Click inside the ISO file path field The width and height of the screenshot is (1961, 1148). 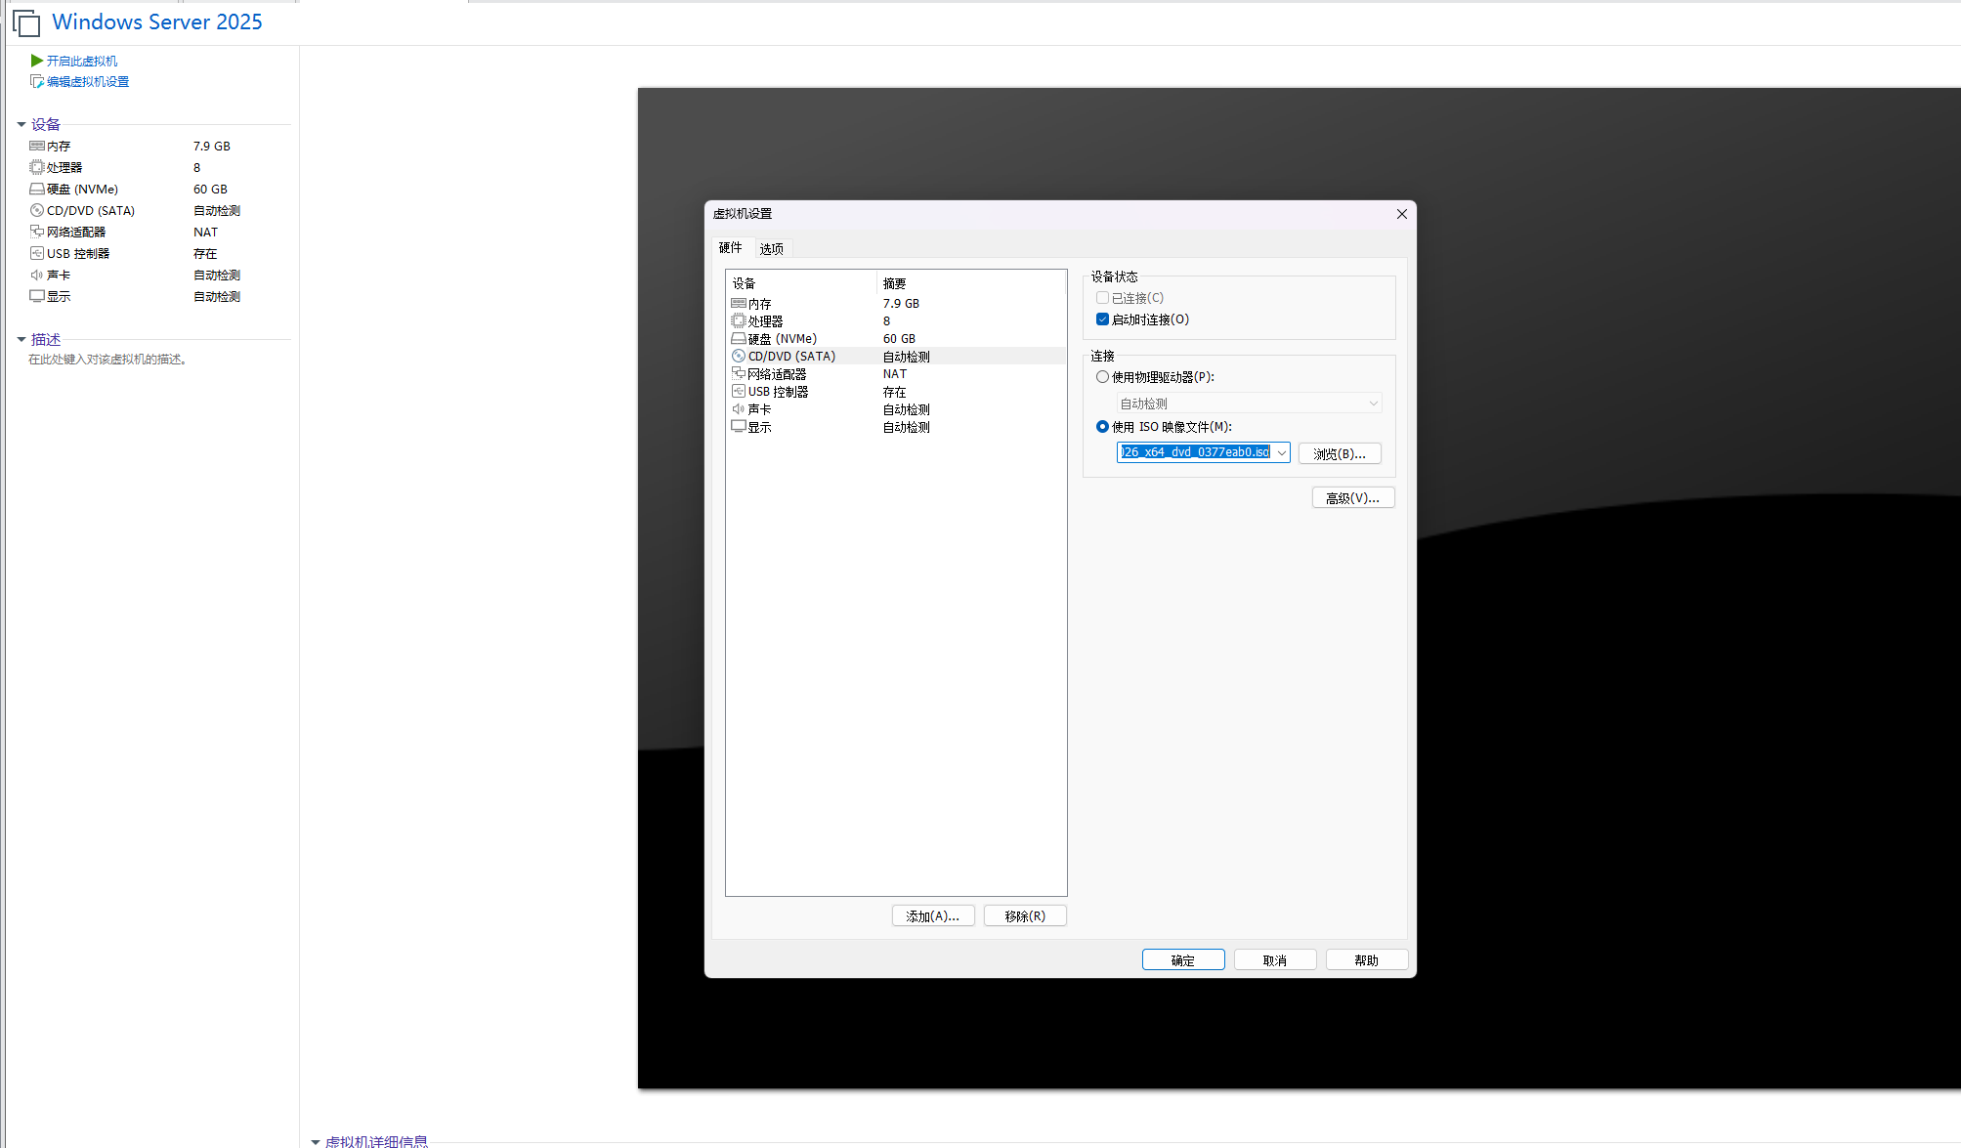(1192, 452)
